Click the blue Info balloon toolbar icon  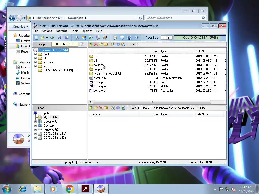[122, 38]
